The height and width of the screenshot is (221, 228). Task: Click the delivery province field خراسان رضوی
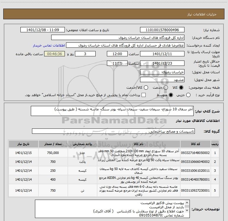[162, 72]
